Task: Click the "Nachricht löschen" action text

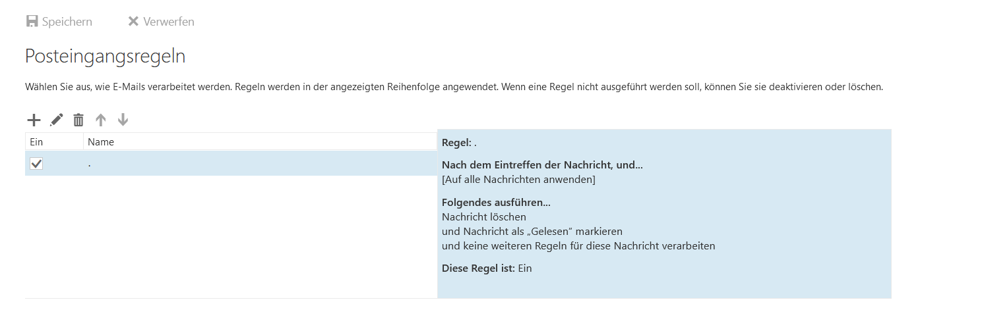Action: 484,216
